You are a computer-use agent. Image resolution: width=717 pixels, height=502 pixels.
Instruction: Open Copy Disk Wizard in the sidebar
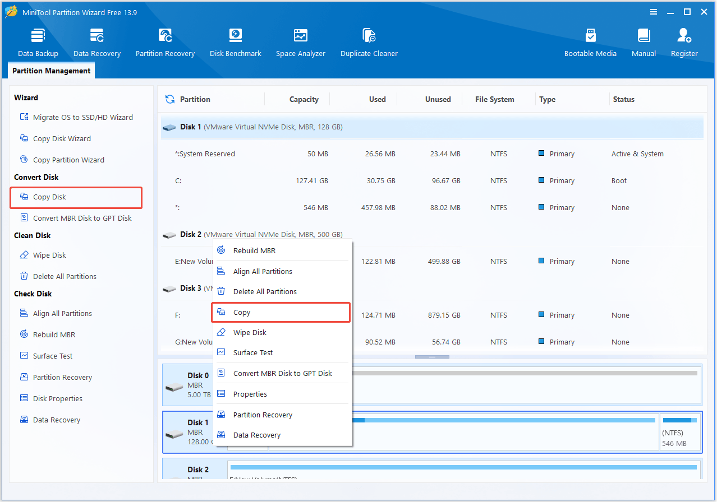pos(55,138)
